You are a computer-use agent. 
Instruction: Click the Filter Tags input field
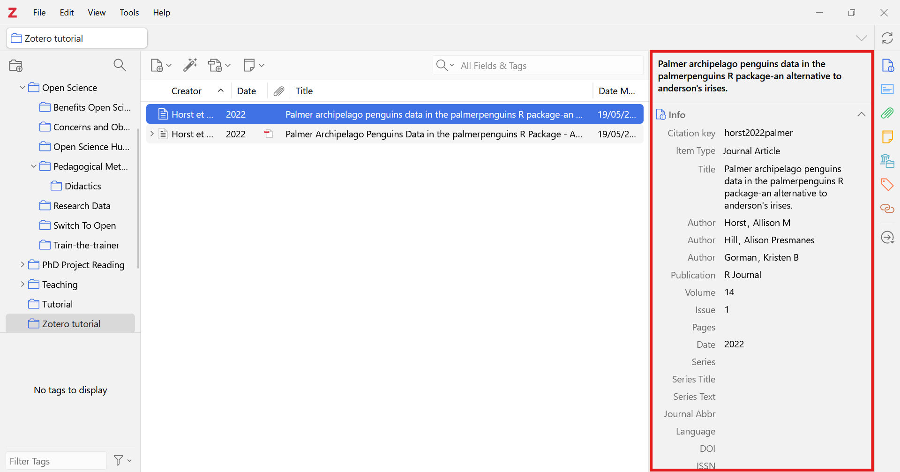coord(56,461)
